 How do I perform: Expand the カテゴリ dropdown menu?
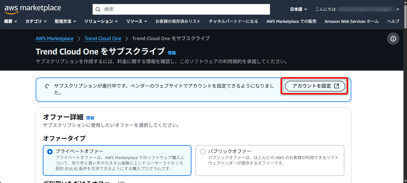tap(36, 21)
